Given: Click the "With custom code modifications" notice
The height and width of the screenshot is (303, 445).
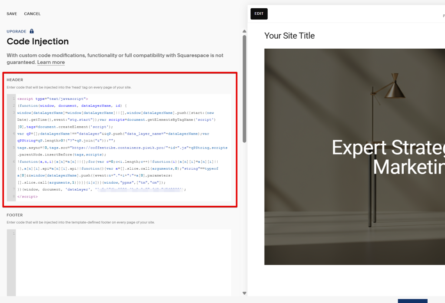Looking at the screenshot, I should 115,59.
